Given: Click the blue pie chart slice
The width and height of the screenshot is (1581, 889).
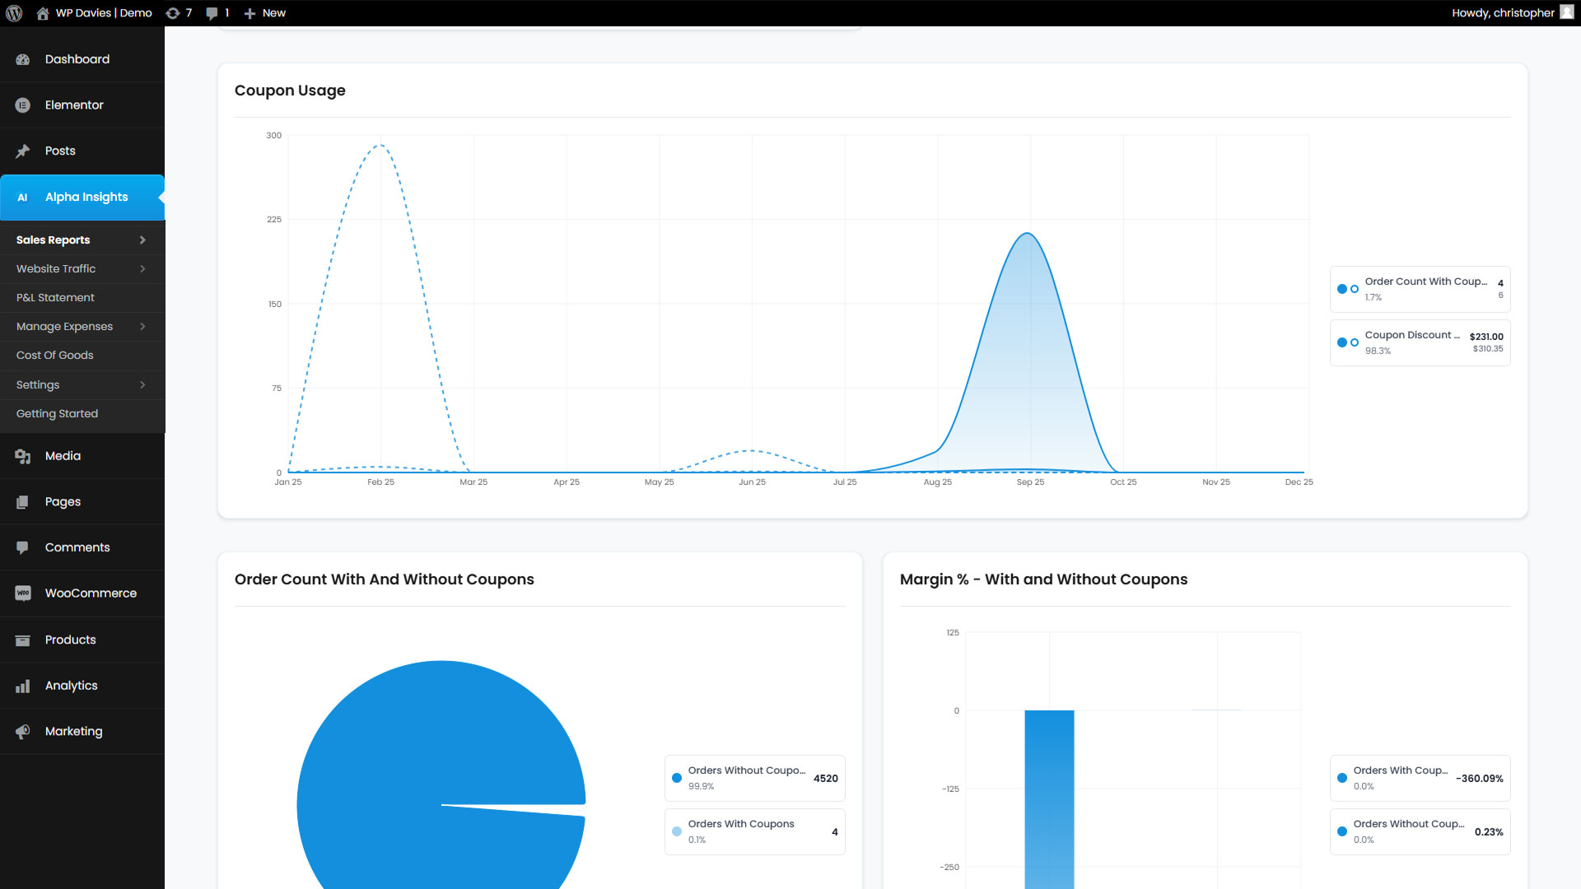Looking at the screenshot, I should tap(412, 741).
